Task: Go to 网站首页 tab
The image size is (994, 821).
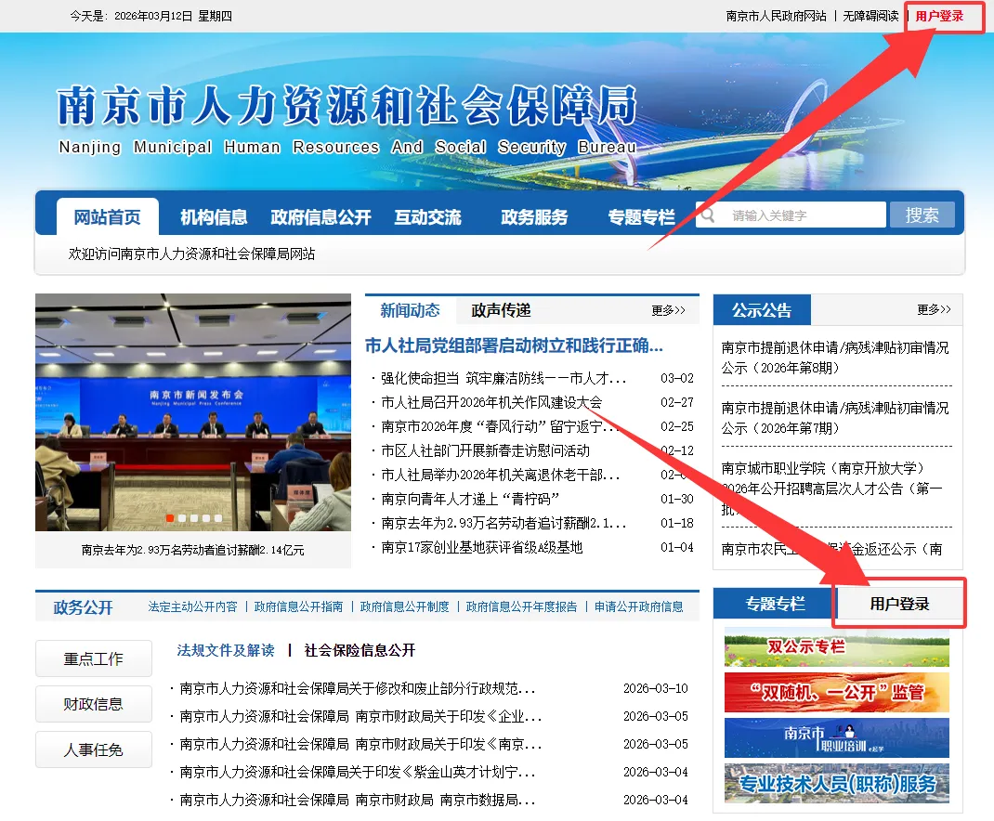Action: click(107, 216)
